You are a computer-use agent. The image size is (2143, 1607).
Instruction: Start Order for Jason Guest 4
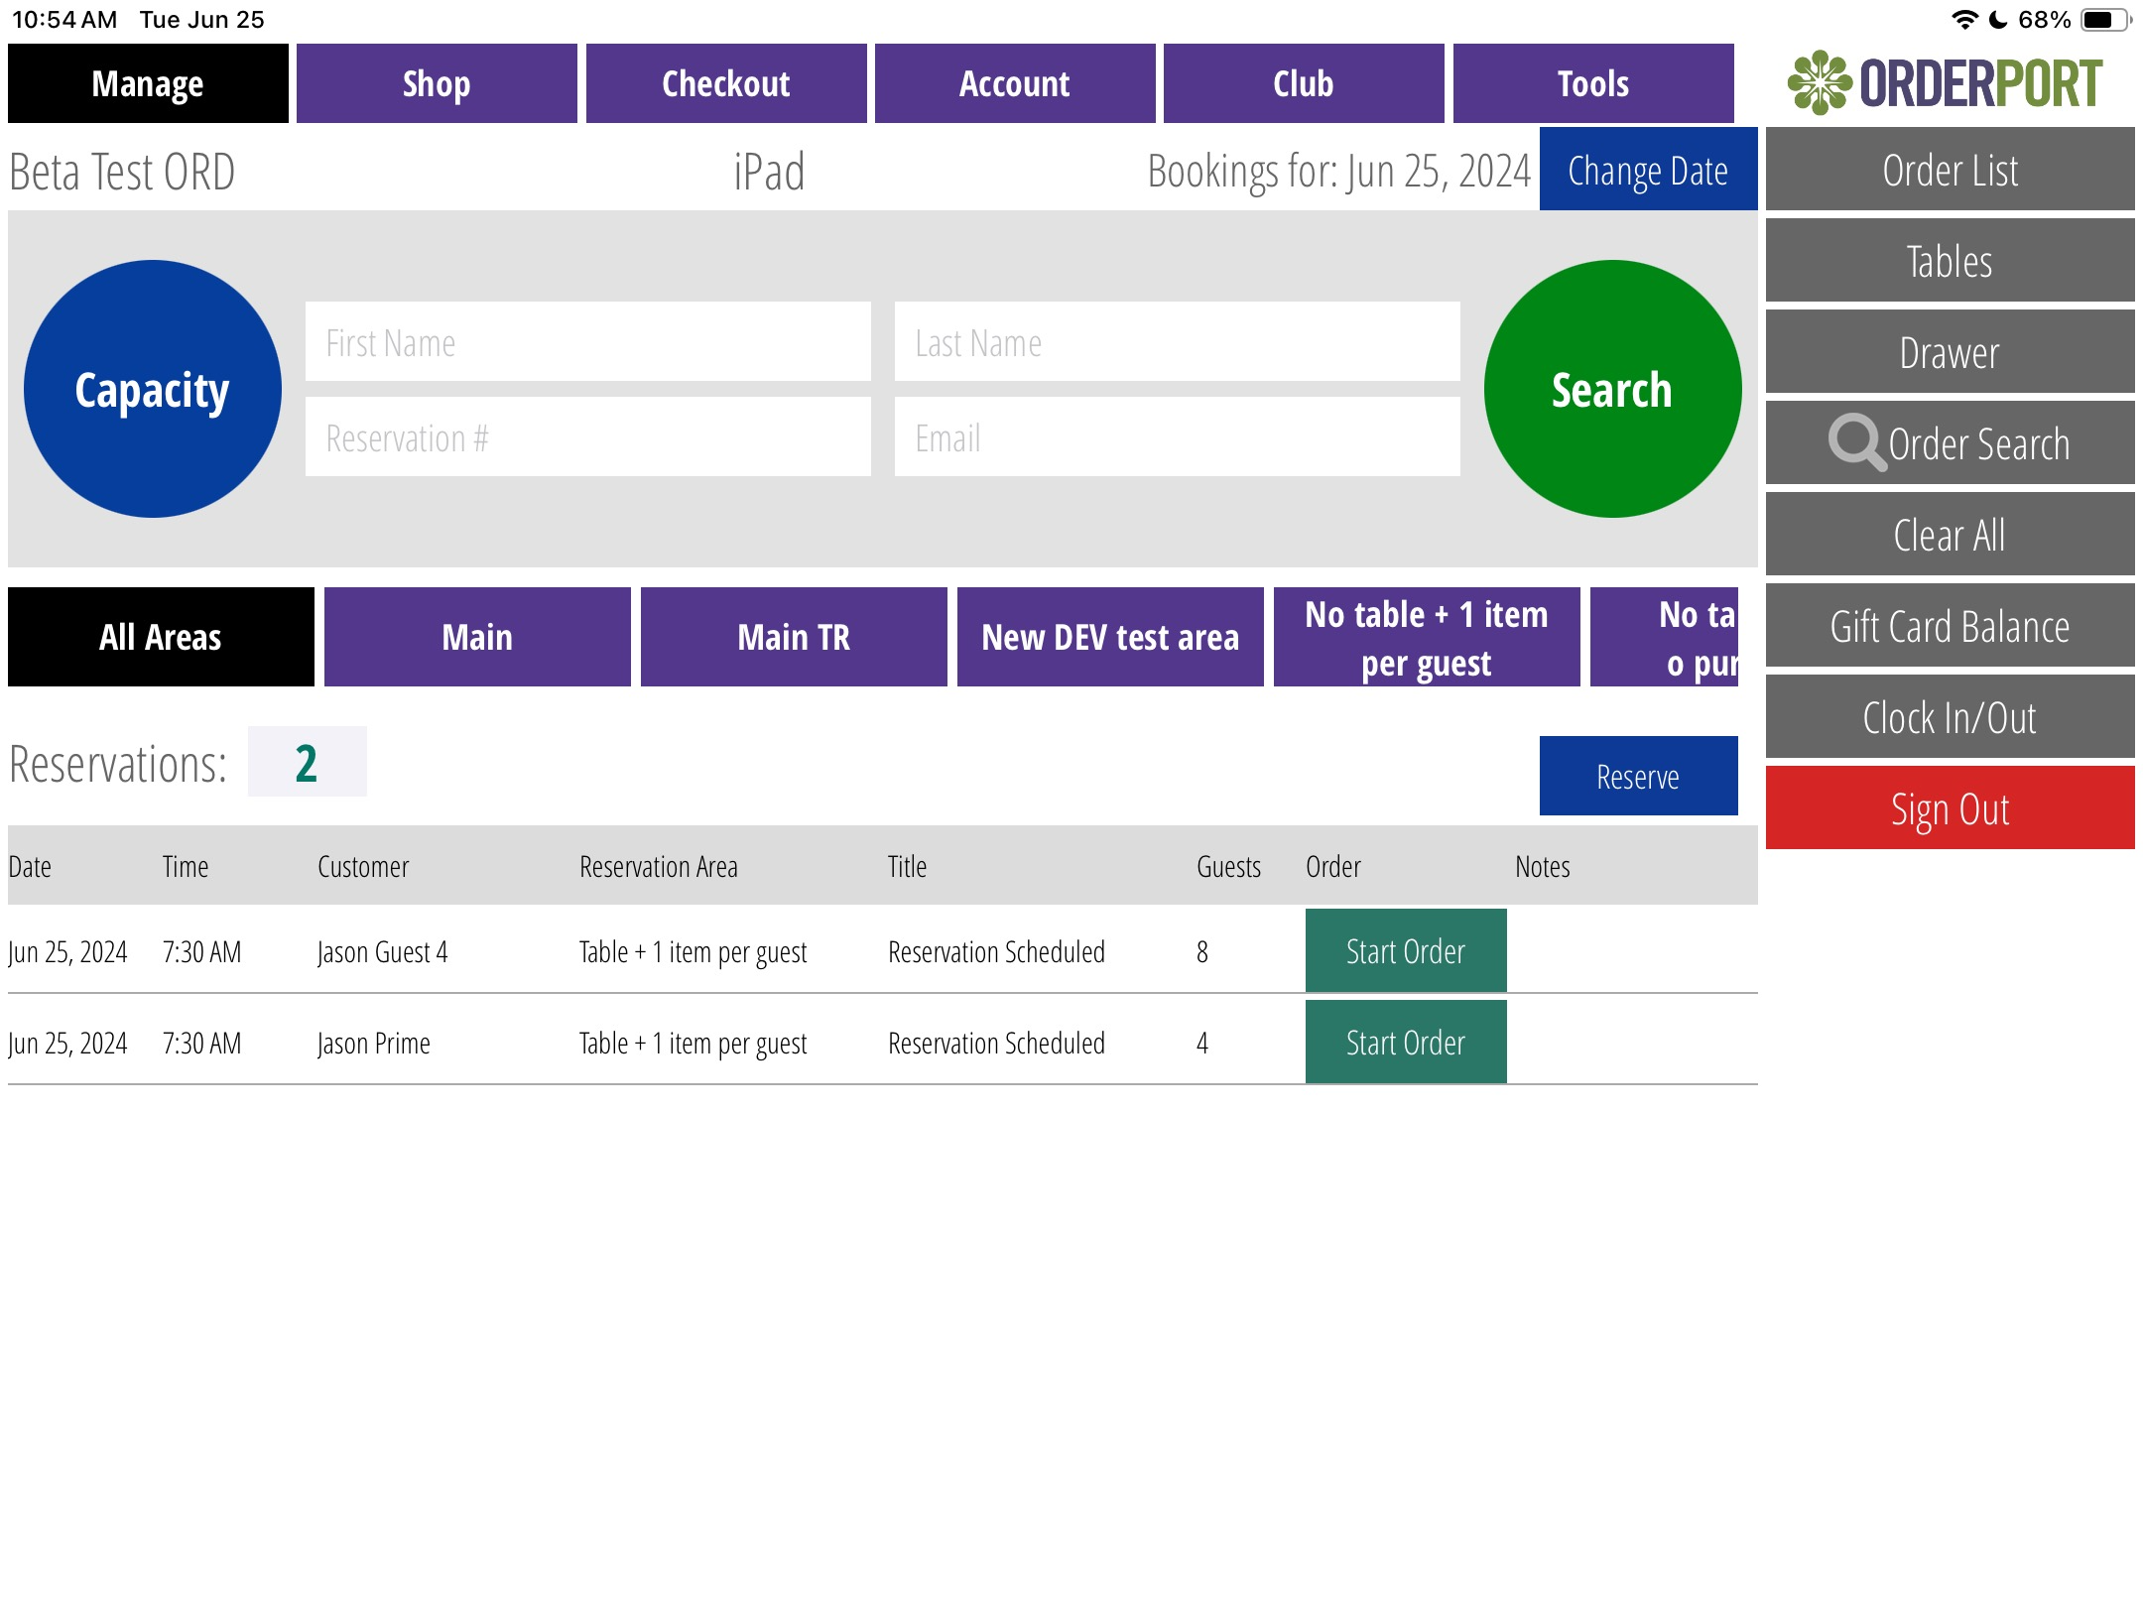coord(1405,951)
